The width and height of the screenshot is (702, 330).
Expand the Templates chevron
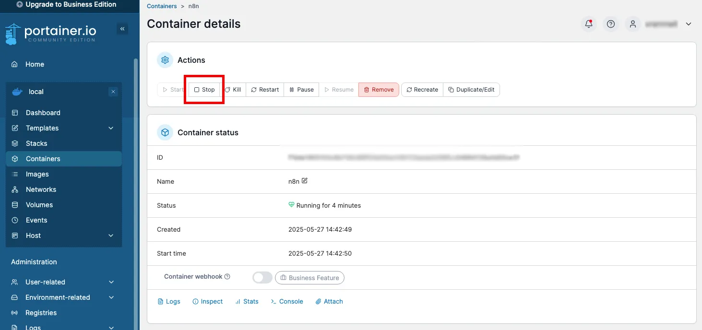[x=111, y=128]
